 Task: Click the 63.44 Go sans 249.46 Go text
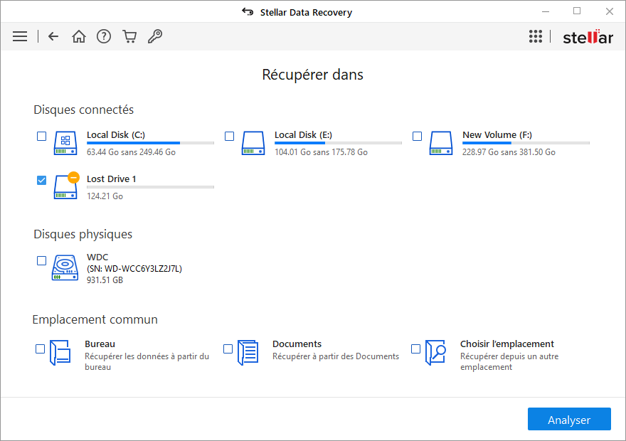point(131,152)
